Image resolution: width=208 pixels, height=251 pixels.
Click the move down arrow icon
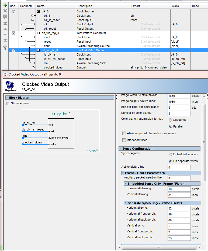click(x=5, y=35)
